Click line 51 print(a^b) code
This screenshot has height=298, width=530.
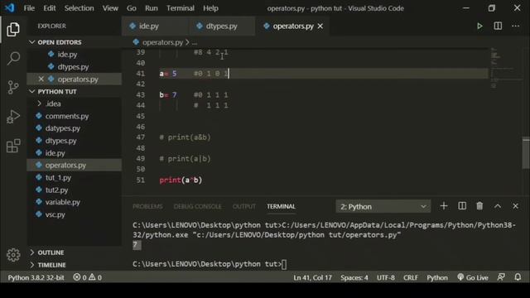tap(181, 180)
